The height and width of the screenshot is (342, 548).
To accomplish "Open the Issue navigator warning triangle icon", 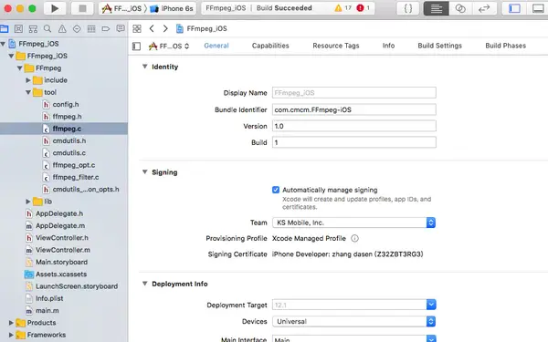I will [62, 29].
